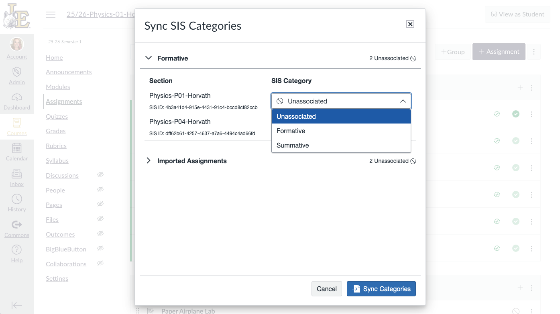The width and height of the screenshot is (560, 314).
Task: Open the Outcomes course link
Action: pyautogui.click(x=60, y=235)
